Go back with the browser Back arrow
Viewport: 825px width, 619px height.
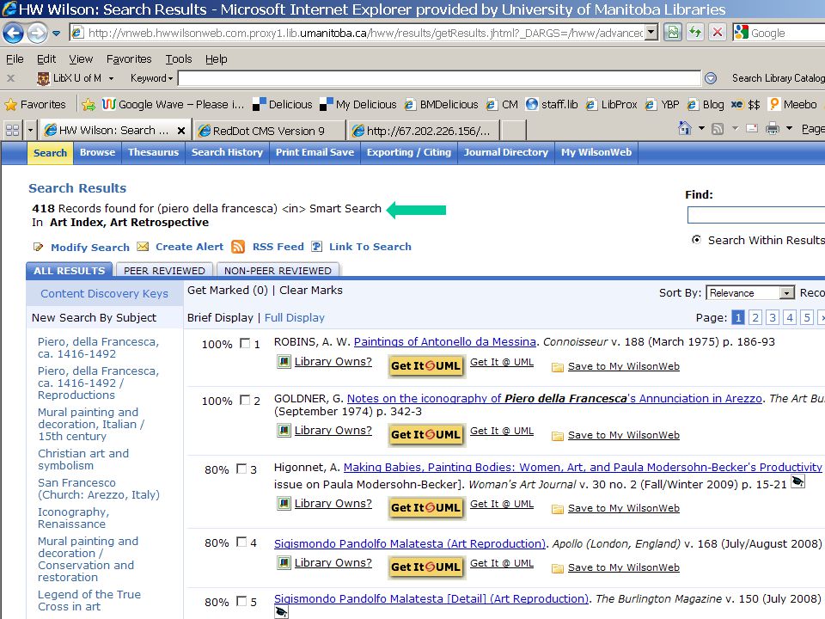[13, 34]
